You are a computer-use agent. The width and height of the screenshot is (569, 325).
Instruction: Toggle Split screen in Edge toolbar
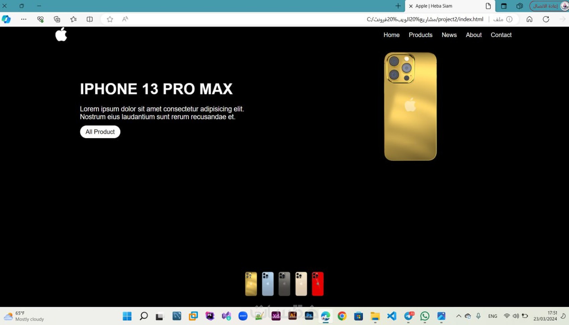(x=90, y=19)
